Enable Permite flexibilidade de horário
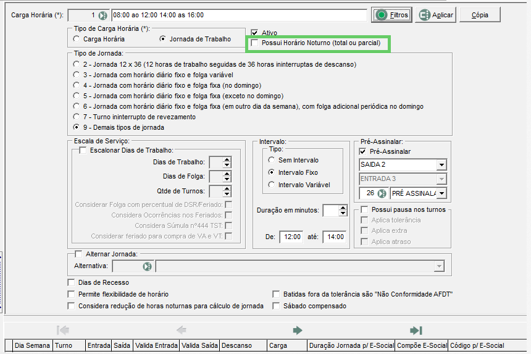This screenshot has width=531, height=354. pos(71,294)
